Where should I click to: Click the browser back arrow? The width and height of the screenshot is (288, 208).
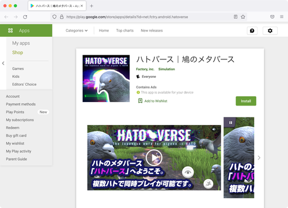(6, 17)
